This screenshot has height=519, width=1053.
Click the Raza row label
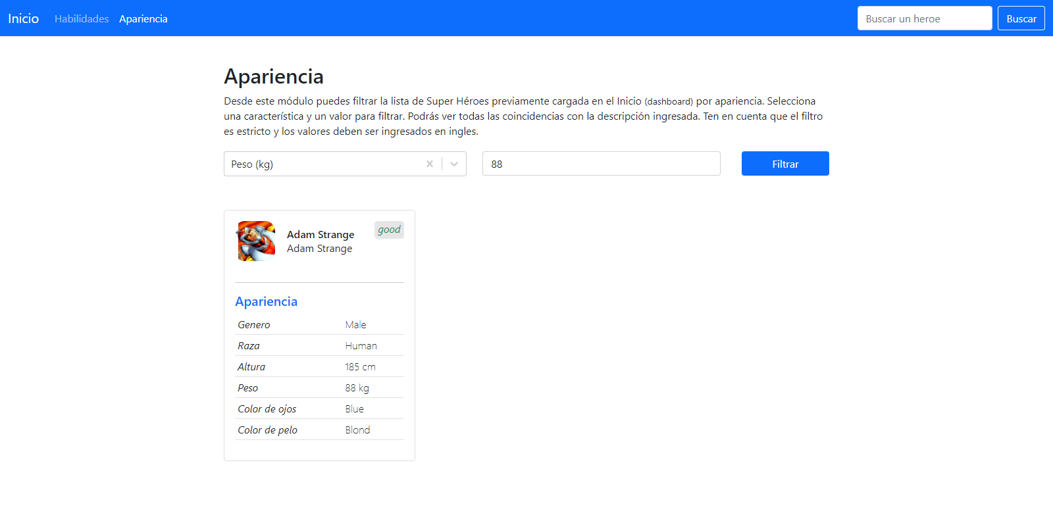click(249, 346)
